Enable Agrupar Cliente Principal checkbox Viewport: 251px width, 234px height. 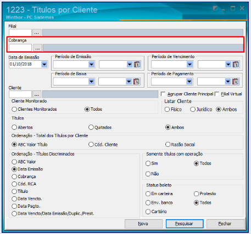point(163,94)
